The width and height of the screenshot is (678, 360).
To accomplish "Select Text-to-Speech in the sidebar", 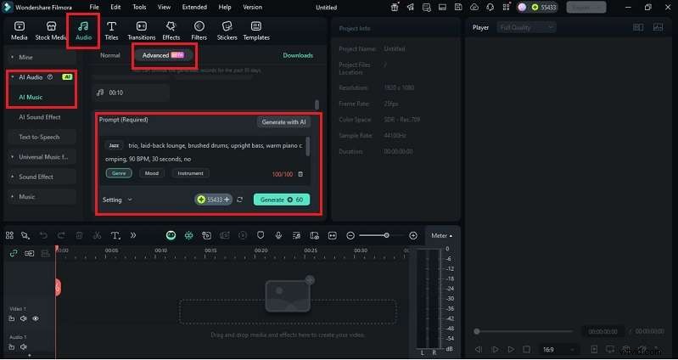I will tap(39, 137).
